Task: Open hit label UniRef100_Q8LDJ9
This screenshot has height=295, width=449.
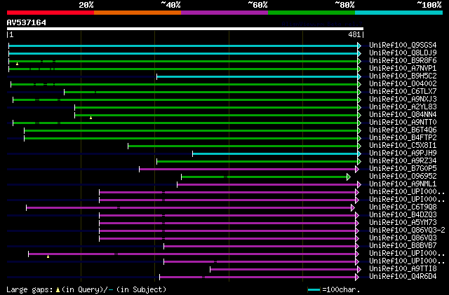Action: coord(403,53)
